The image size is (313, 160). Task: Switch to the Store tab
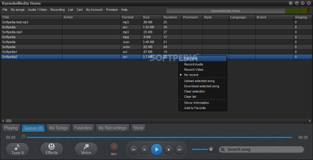click(x=138, y=128)
